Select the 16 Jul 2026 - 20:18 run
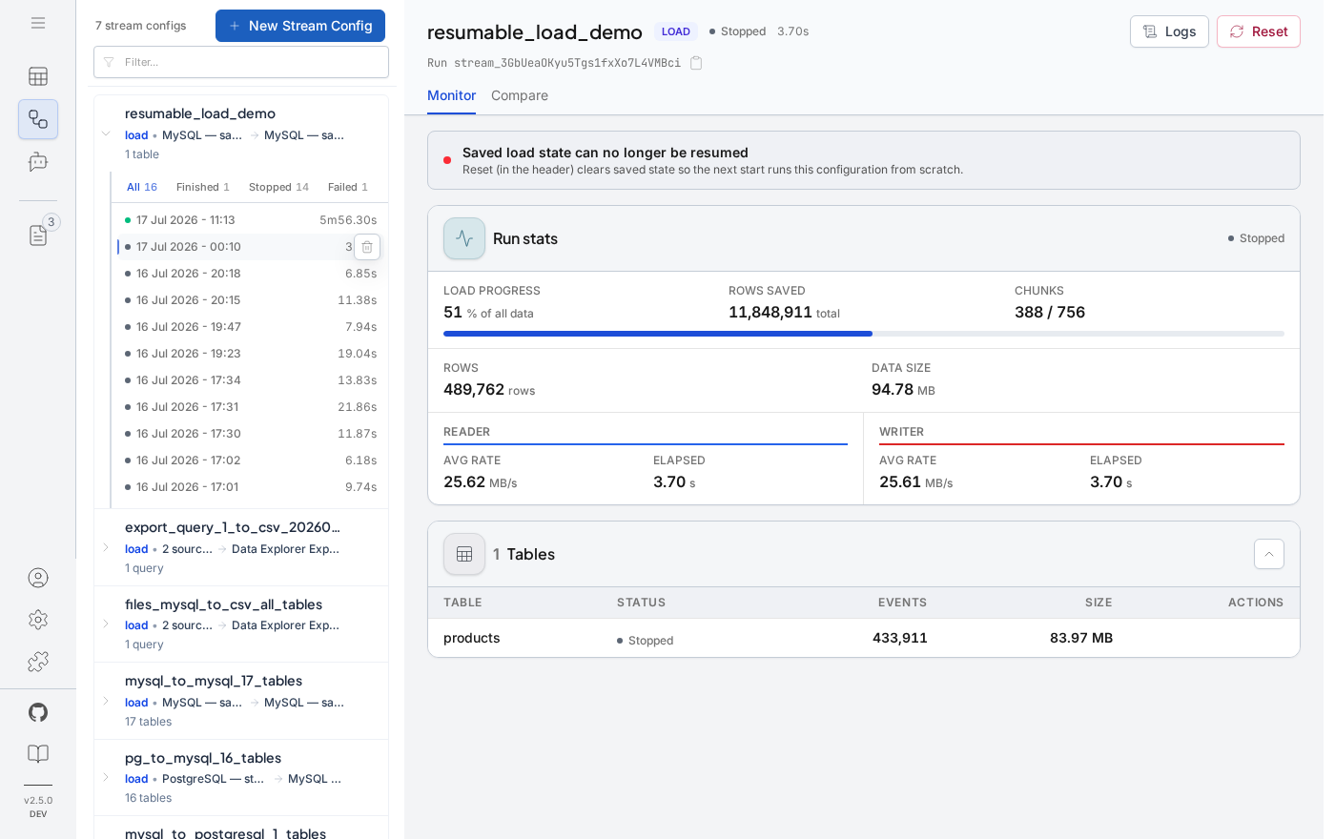 tap(251, 274)
